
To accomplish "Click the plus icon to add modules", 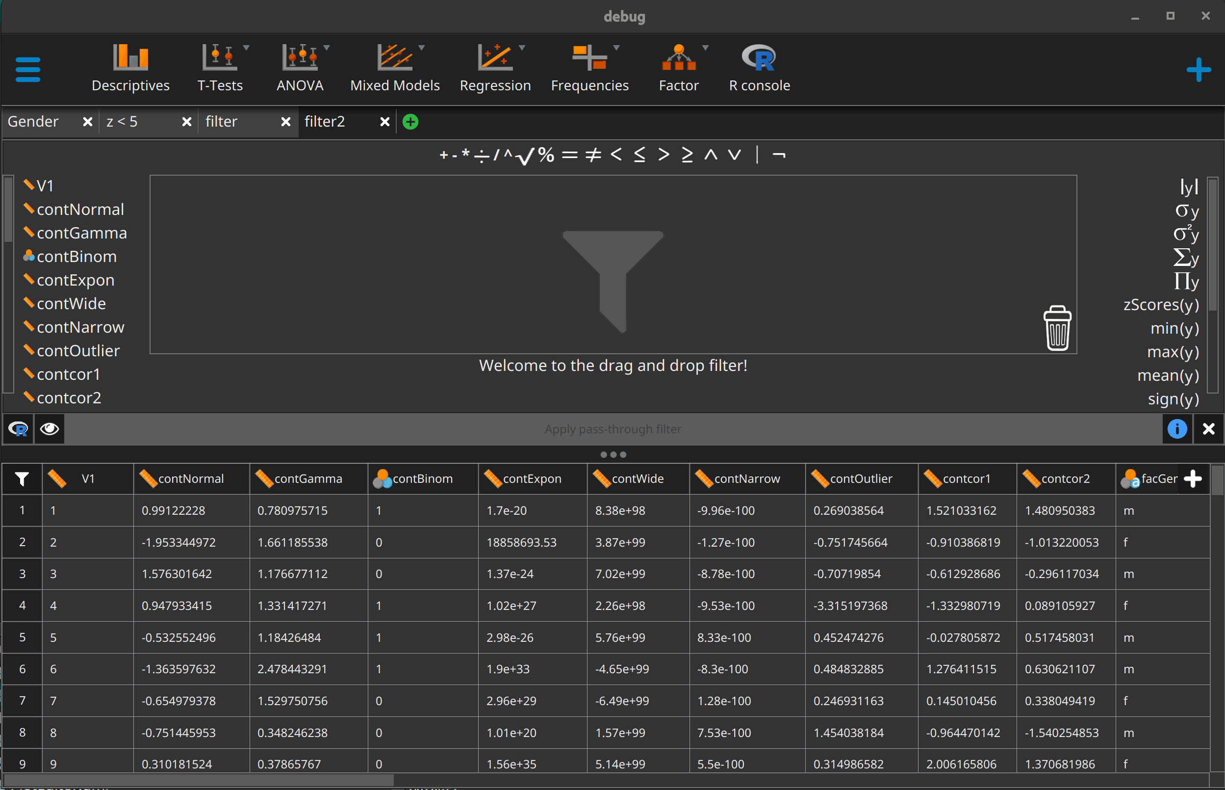I will tap(1199, 69).
